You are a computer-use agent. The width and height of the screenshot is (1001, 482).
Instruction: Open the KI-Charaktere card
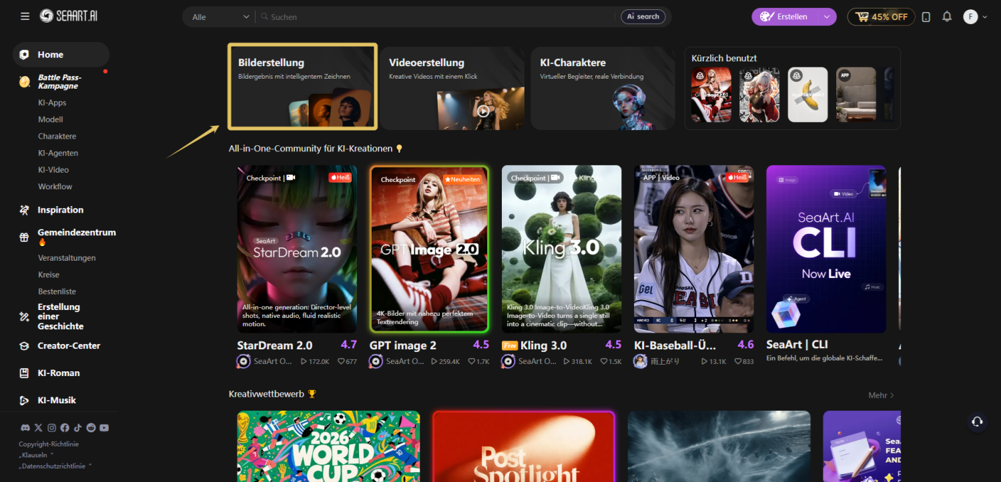[603, 88]
